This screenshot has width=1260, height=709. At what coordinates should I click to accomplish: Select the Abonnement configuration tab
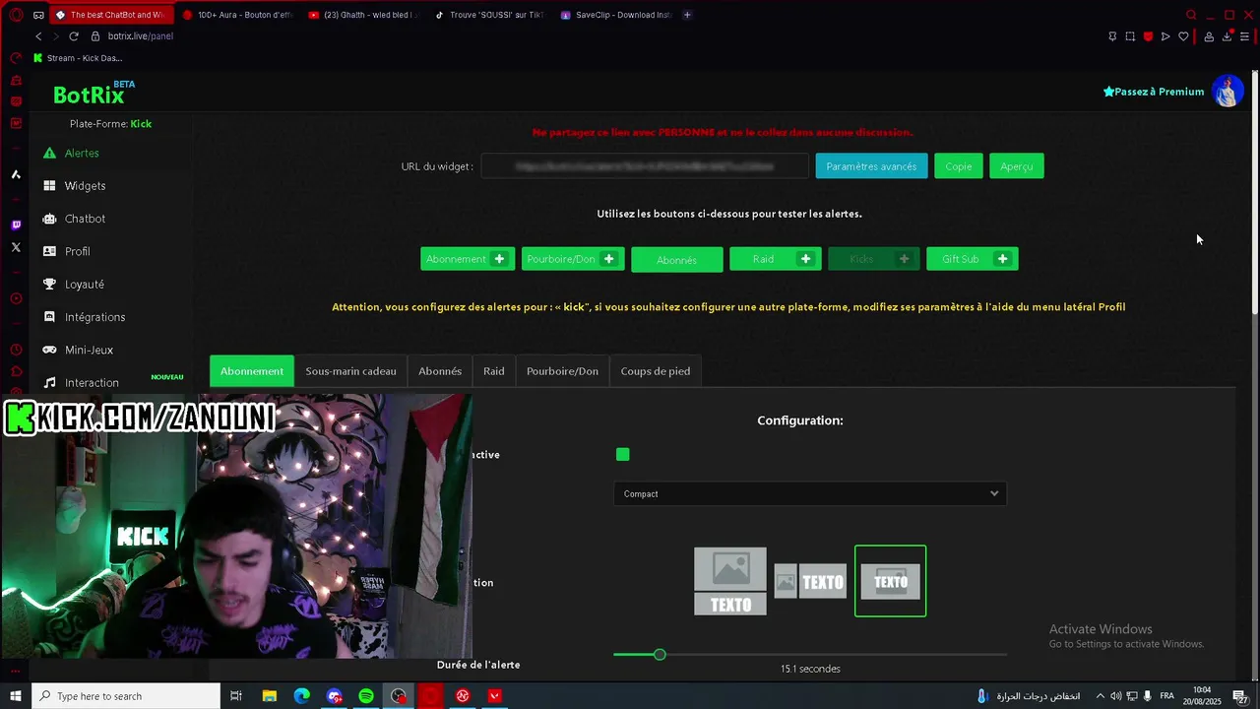click(x=252, y=371)
